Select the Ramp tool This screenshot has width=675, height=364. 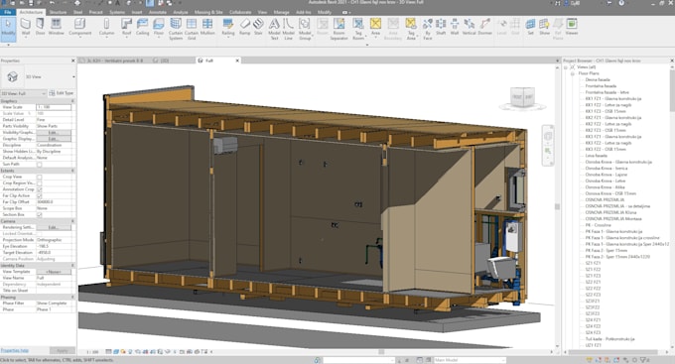point(244,27)
